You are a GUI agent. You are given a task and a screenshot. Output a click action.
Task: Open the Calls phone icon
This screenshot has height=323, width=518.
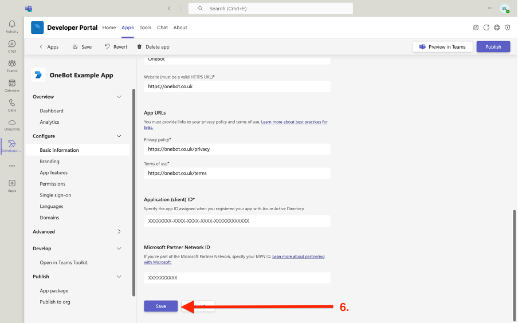click(x=12, y=105)
